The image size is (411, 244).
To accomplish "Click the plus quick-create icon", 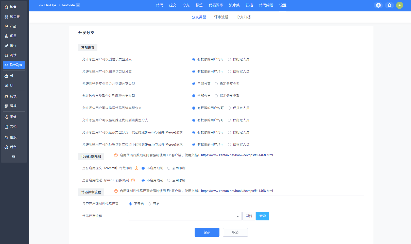I will click(378, 5).
